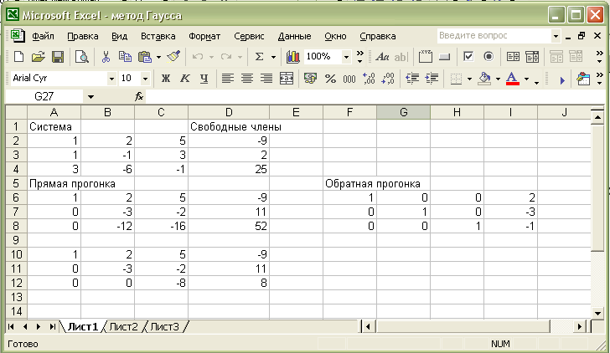Viewport: 610px width, 353px height.
Task: Save the workbook using the floppy icon
Action: (58, 57)
